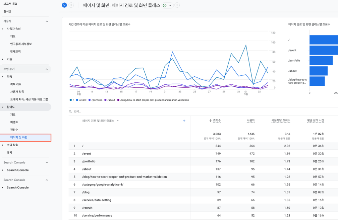
Task: Click the magnifier icon in the table search
Action: 70,112
